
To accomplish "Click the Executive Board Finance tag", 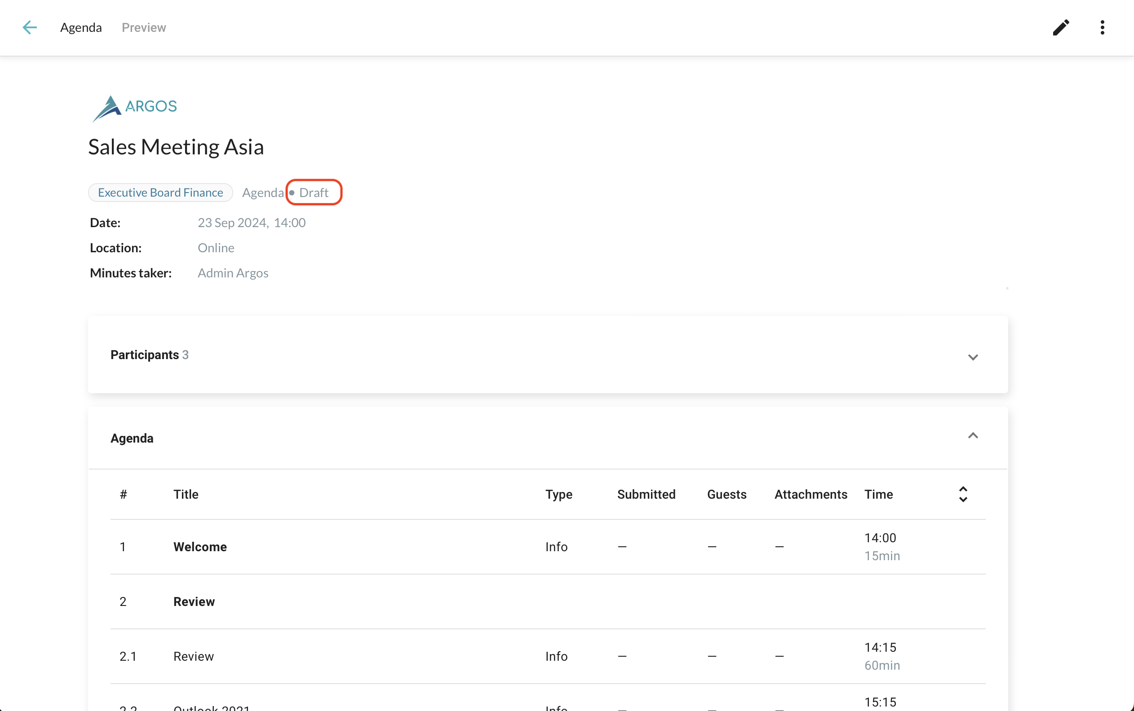I will click(160, 192).
